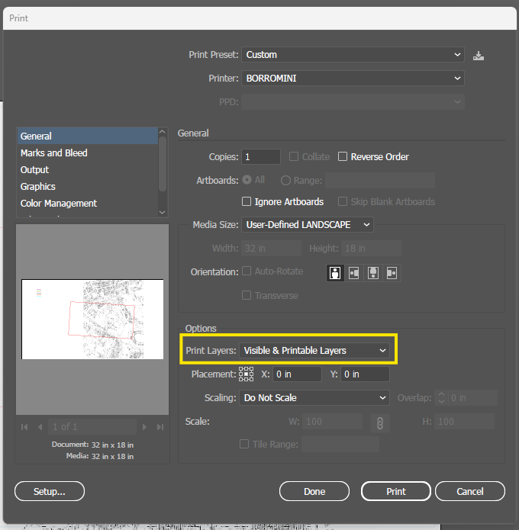The height and width of the screenshot is (530, 519).
Task: Click the next page arrow in preview
Action: pyautogui.click(x=144, y=427)
